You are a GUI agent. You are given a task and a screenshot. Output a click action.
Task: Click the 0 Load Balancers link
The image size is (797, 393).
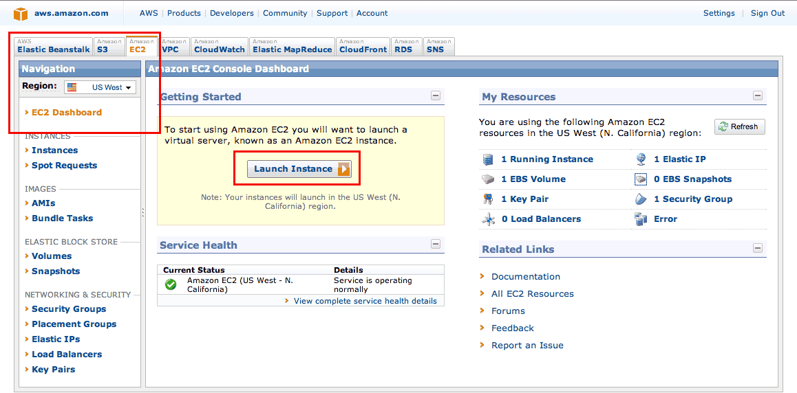(x=541, y=219)
